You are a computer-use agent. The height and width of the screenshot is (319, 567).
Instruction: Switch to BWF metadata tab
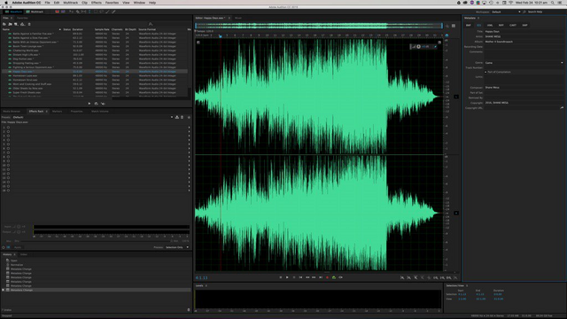[x=469, y=26]
